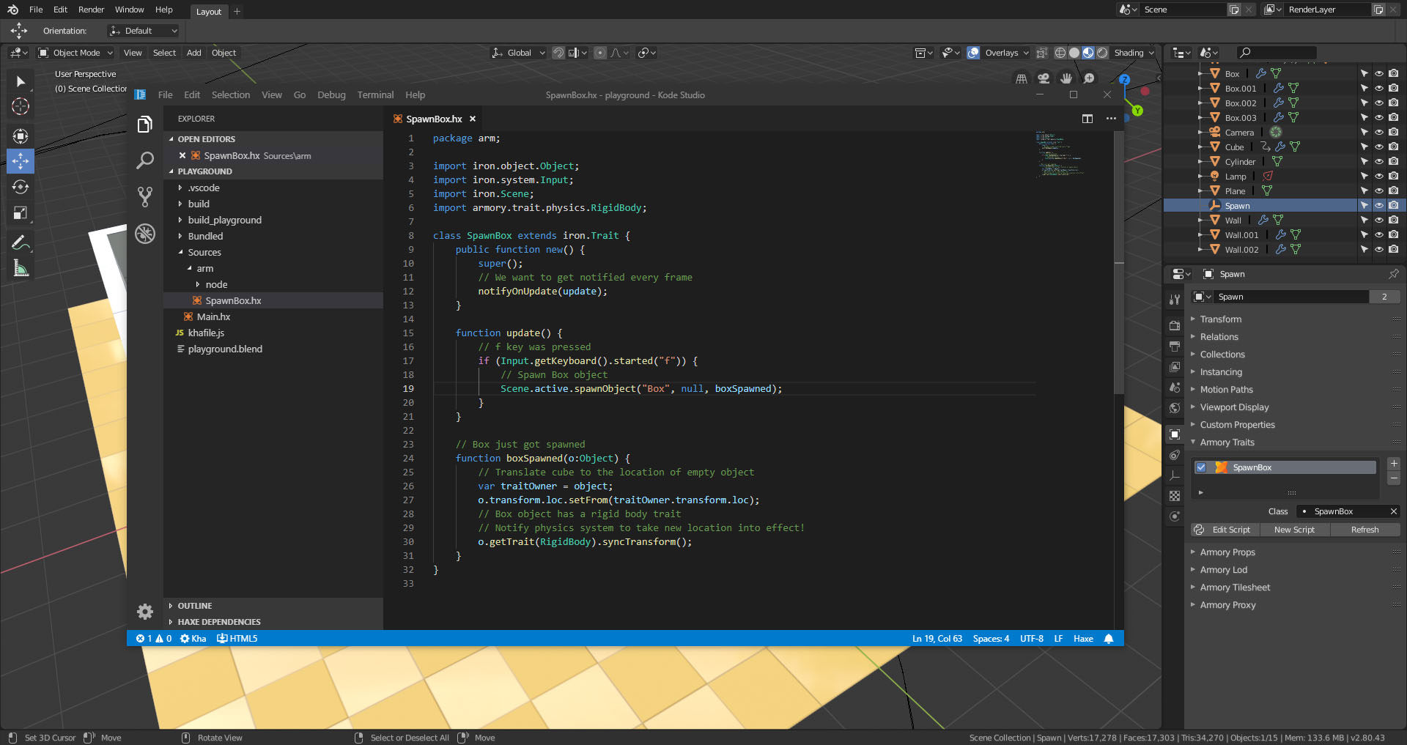The image size is (1407, 745).
Task: Toggle selectability of Wall.001
Action: 1364,235
